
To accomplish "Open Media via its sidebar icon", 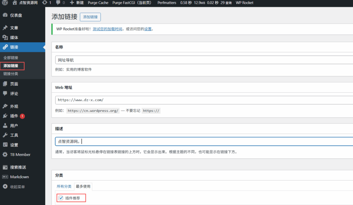I will (x=5, y=37).
